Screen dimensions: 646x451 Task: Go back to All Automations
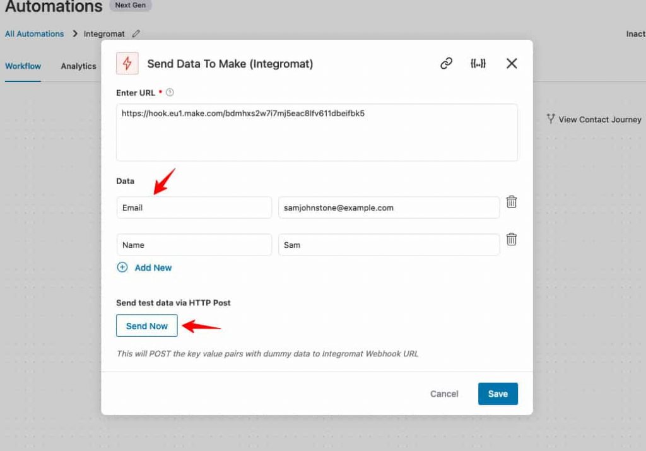click(x=35, y=34)
